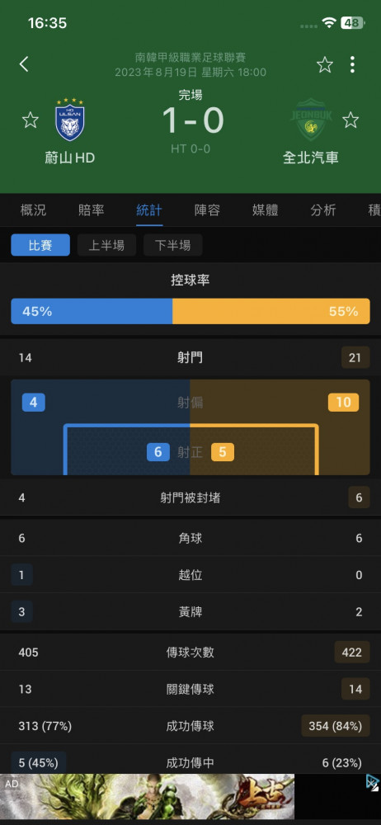This screenshot has width=381, height=825.
Task: Tap the 55% orange possession bar
Action: pos(271,312)
